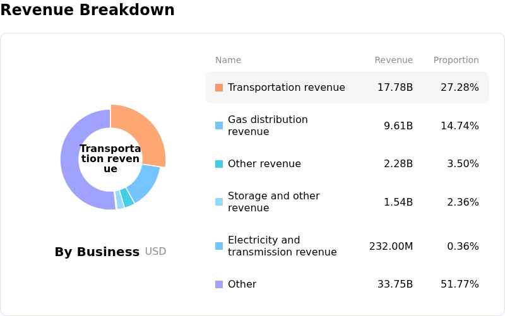Select the Other revenue row label
This screenshot has width=505, height=316.
click(264, 164)
